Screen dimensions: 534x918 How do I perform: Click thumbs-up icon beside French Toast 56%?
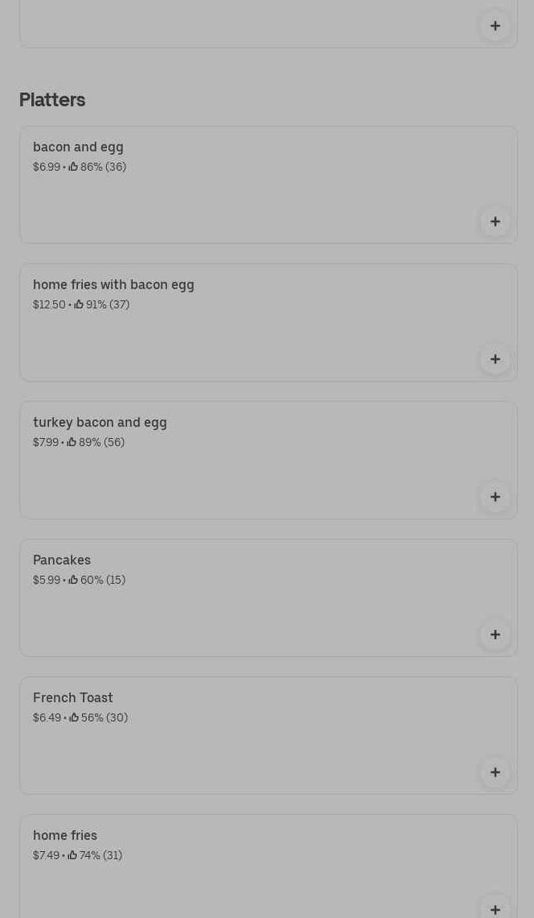click(74, 717)
